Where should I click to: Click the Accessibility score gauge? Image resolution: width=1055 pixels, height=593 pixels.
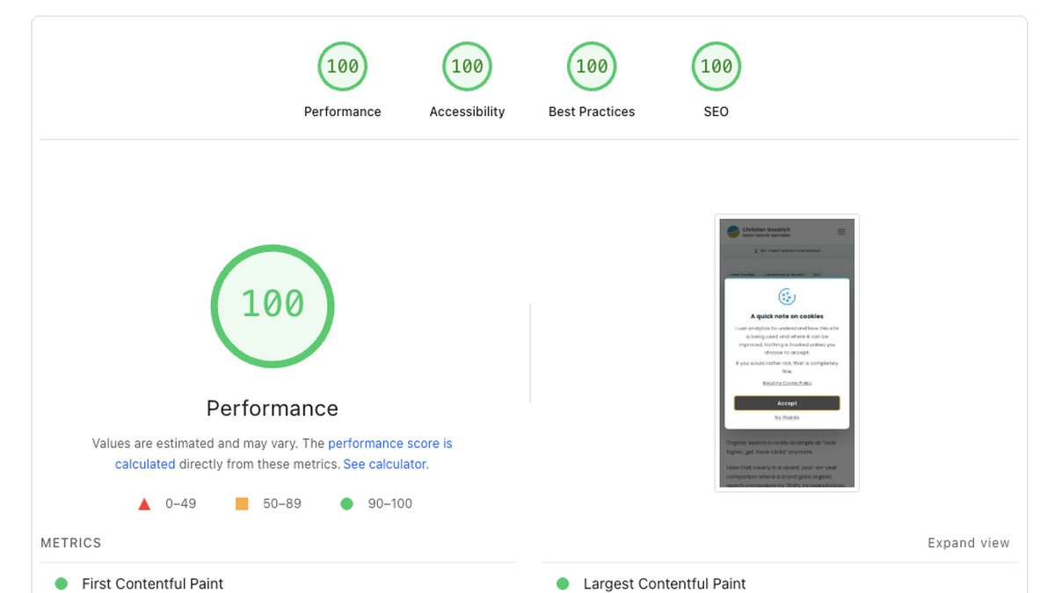point(467,66)
